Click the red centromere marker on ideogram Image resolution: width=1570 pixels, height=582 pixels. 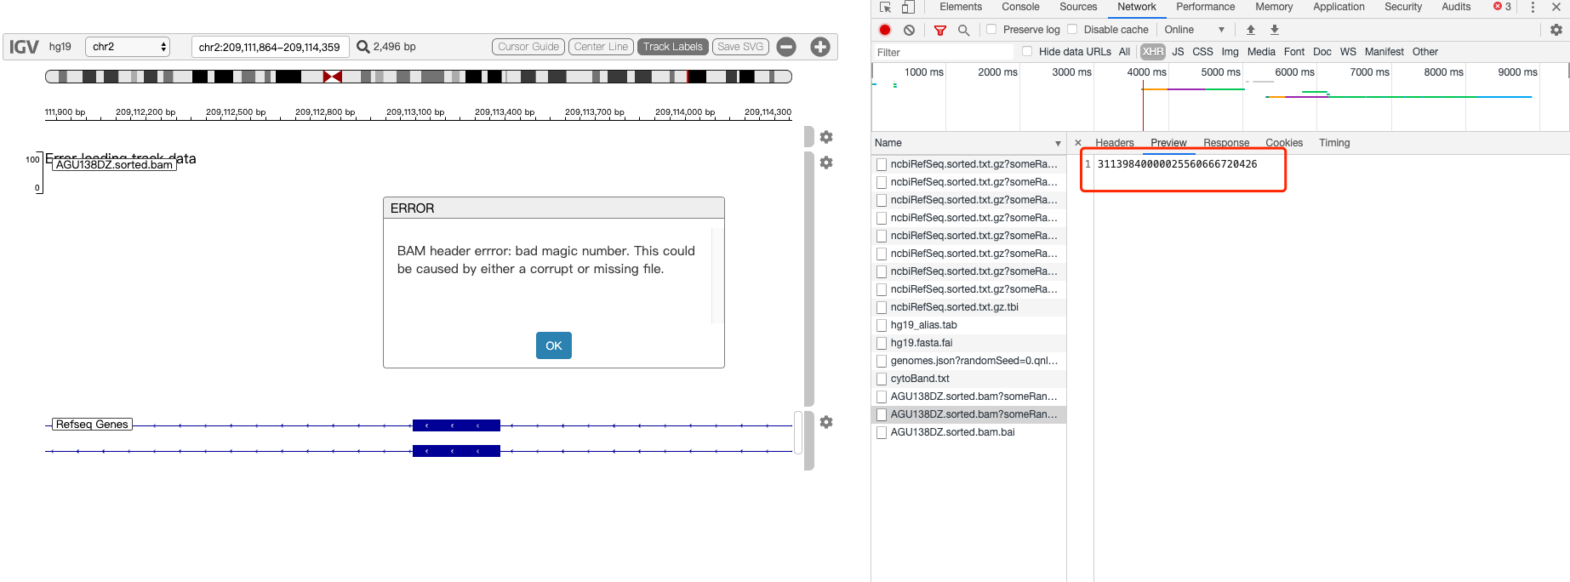(333, 77)
